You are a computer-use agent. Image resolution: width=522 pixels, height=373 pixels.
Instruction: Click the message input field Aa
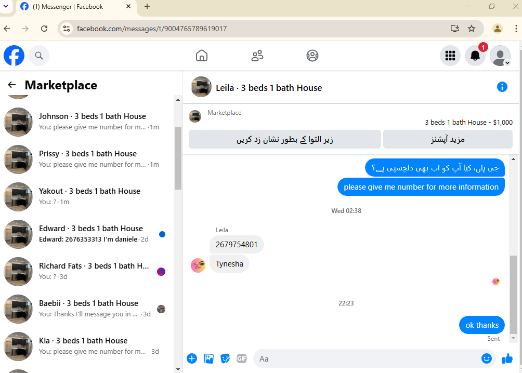coord(366,358)
